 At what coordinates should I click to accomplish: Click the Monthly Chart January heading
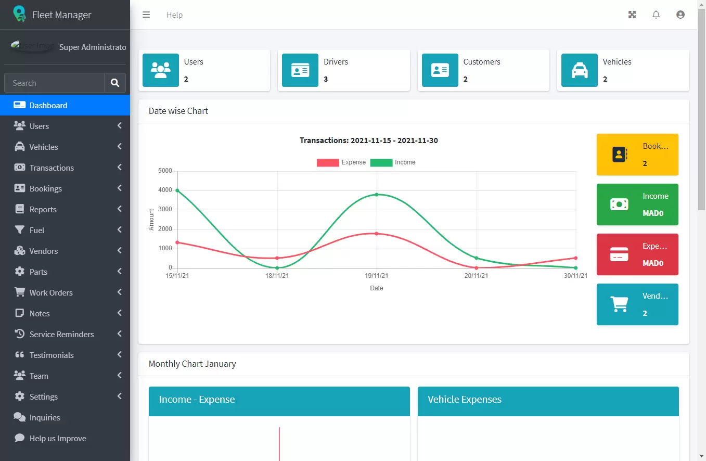coord(192,364)
